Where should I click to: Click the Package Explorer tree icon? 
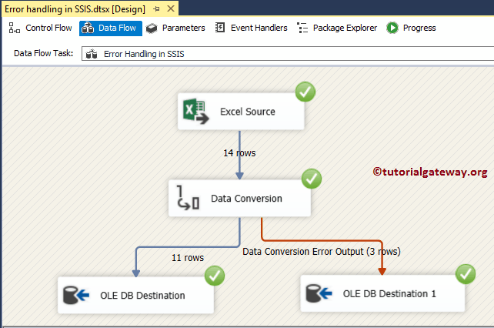(302, 28)
